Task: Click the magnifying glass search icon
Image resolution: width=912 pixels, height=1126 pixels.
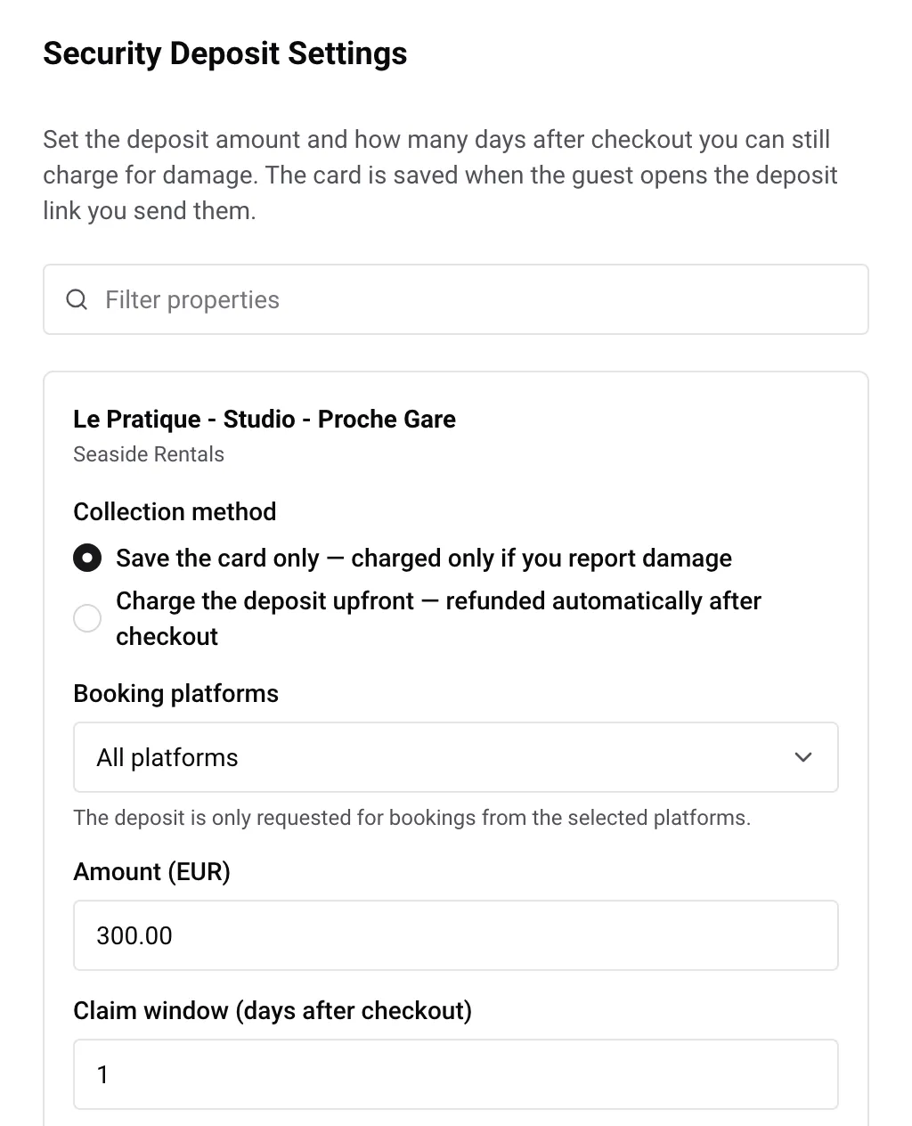Action: (x=77, y=299)
